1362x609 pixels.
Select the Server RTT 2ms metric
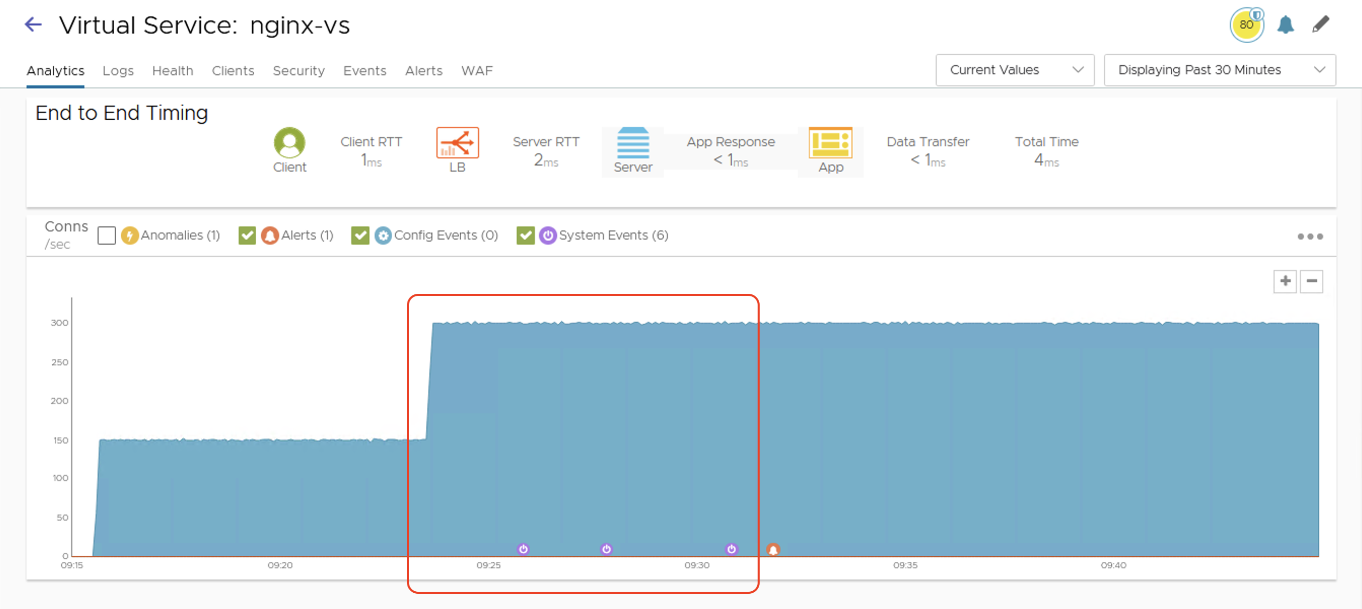point(546,151)
